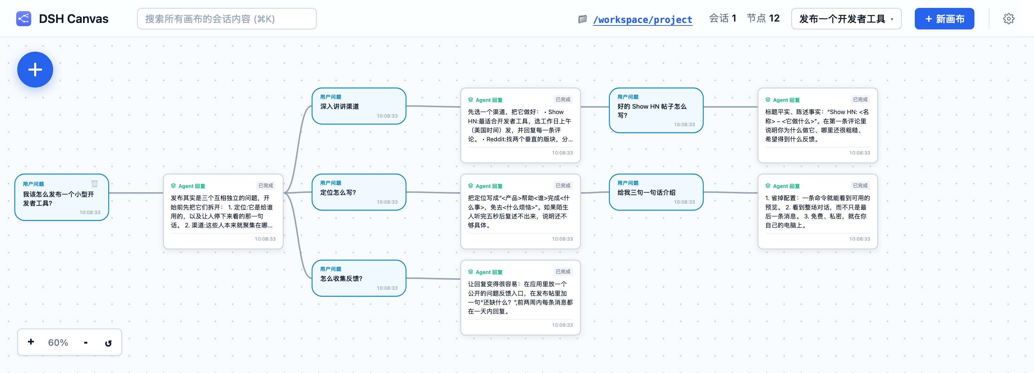Delete the first user question with trash icon
Screen dimensions: 1034x373
tap(95, 184)
